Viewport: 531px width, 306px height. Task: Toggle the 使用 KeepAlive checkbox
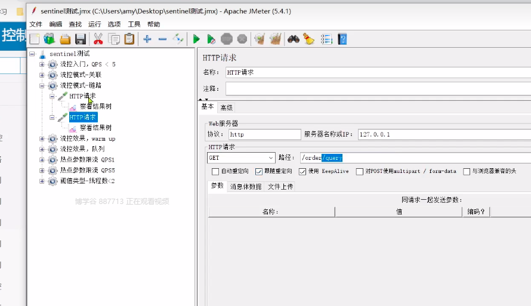(x=302, y=172)
